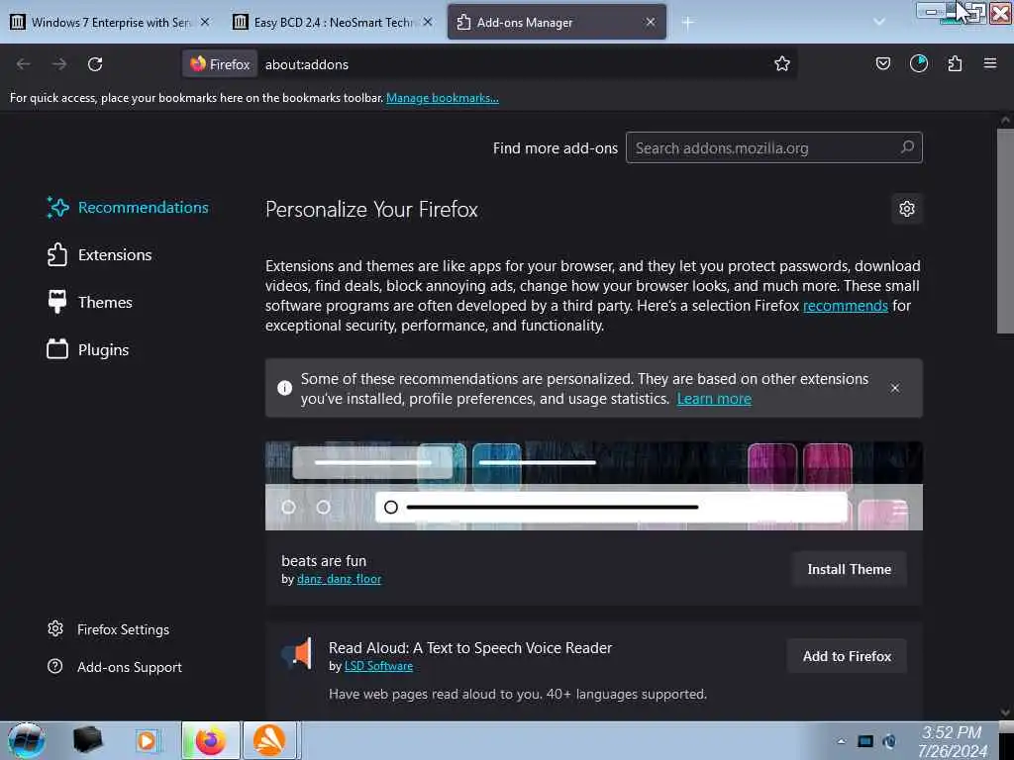Close the Add-ons Manager tab
This screenshot has width=1014, height=760.
[650, 22]
